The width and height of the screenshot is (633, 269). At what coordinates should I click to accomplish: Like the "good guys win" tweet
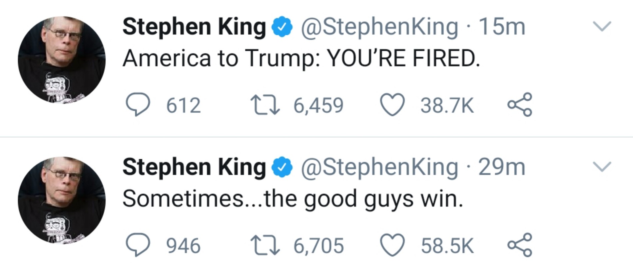(392, 246)
